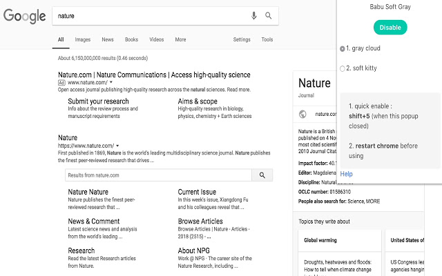Click the 'quick enable: shift+5' hint text

(383, 116)
